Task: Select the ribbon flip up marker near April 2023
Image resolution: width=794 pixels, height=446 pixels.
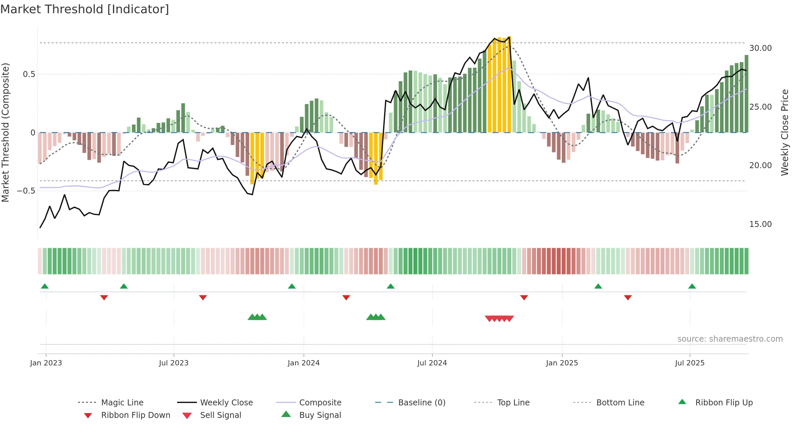Action: (124, 286)
